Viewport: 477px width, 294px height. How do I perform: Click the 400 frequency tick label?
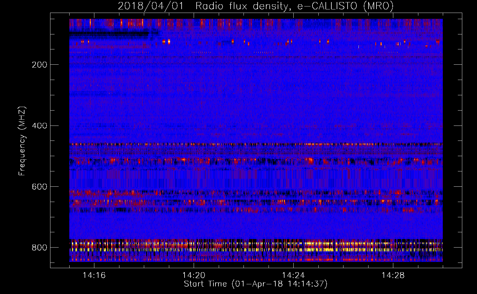tap(40, 126)
